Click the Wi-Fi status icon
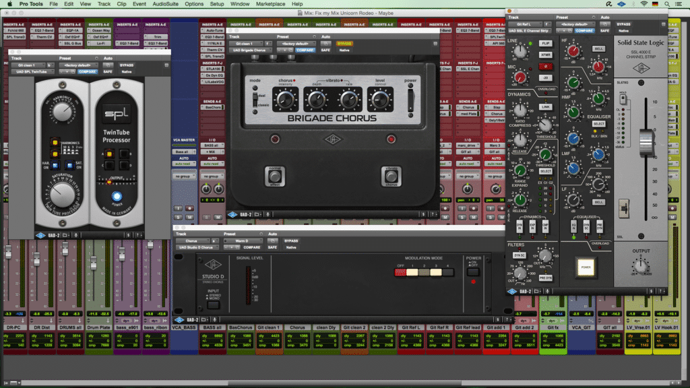Image resolution: width=690 pixels, height=388 pixels. pos(644,4)
